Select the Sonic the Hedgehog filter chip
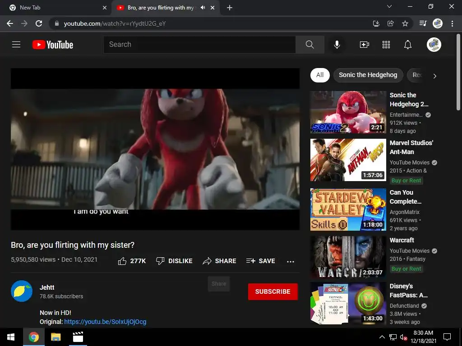 pos(368,75)
